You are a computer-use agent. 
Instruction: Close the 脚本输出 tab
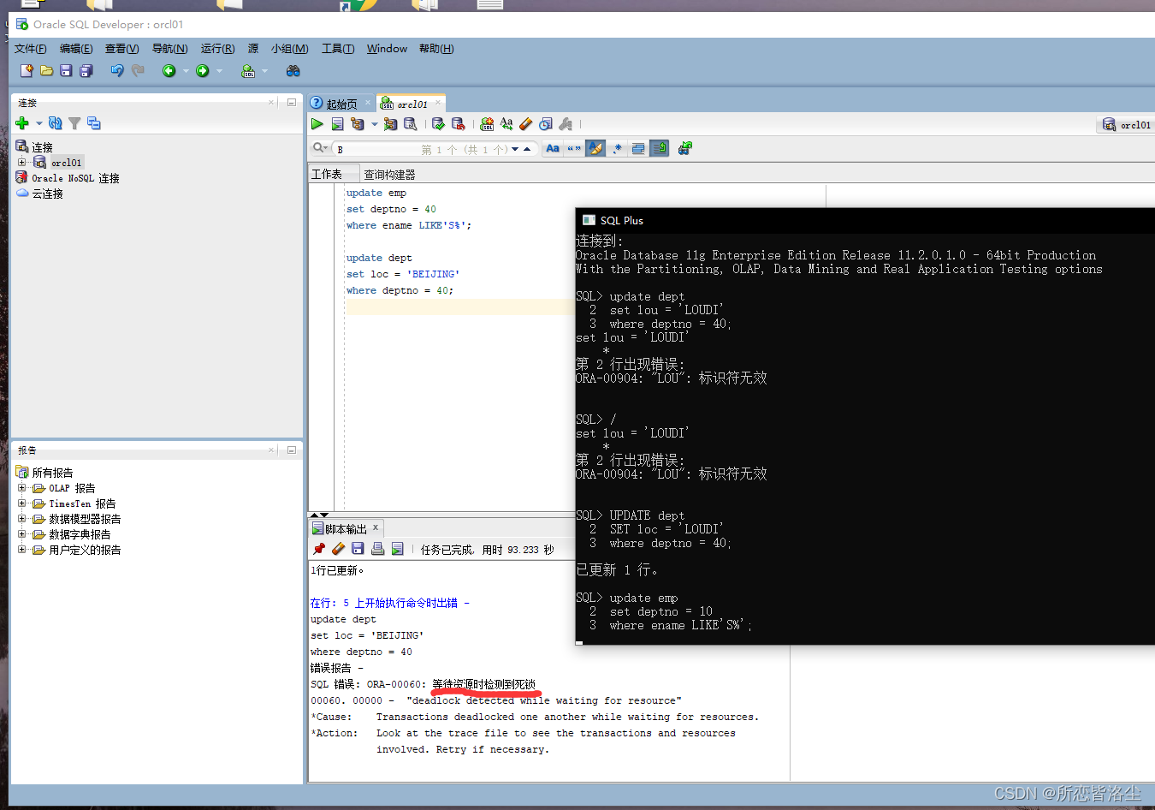[x=375, y=527]
